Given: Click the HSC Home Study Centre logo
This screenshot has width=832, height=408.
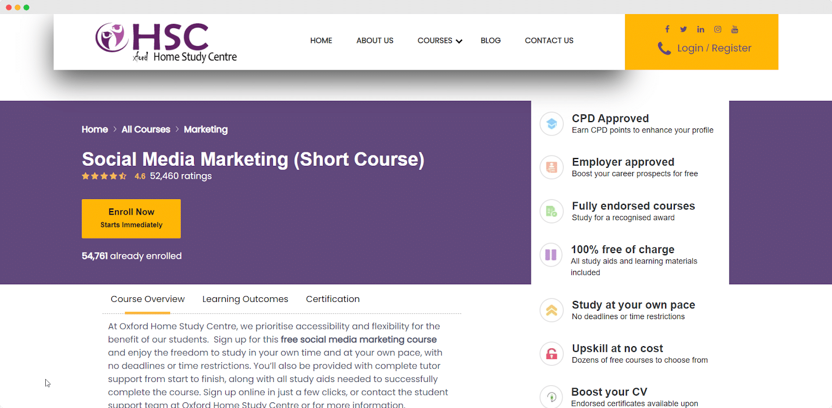Looking at the screenshot, I should pyautogui.click(x=166, y=43).
